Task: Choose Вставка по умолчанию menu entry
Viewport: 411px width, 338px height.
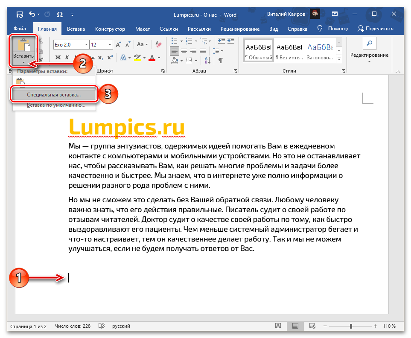Action: coord(56,105)
